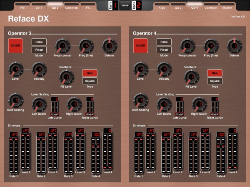Click Operator 4 Left Depth knob

[164, 104]
